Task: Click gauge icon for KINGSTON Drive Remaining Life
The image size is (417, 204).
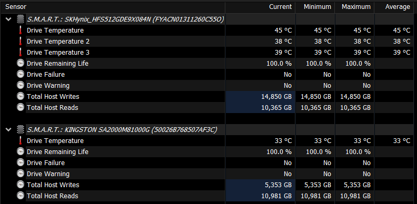Action: click(20, 151)
